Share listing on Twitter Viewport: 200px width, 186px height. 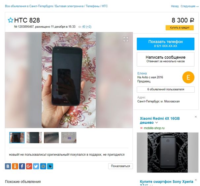point(36,166)
